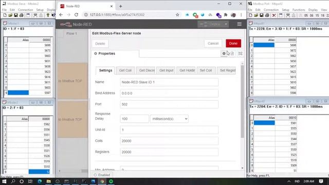Click Save icon in Modbus Slave toolbar
This screenshot has height=185, width=329.
tap(16, 15)
